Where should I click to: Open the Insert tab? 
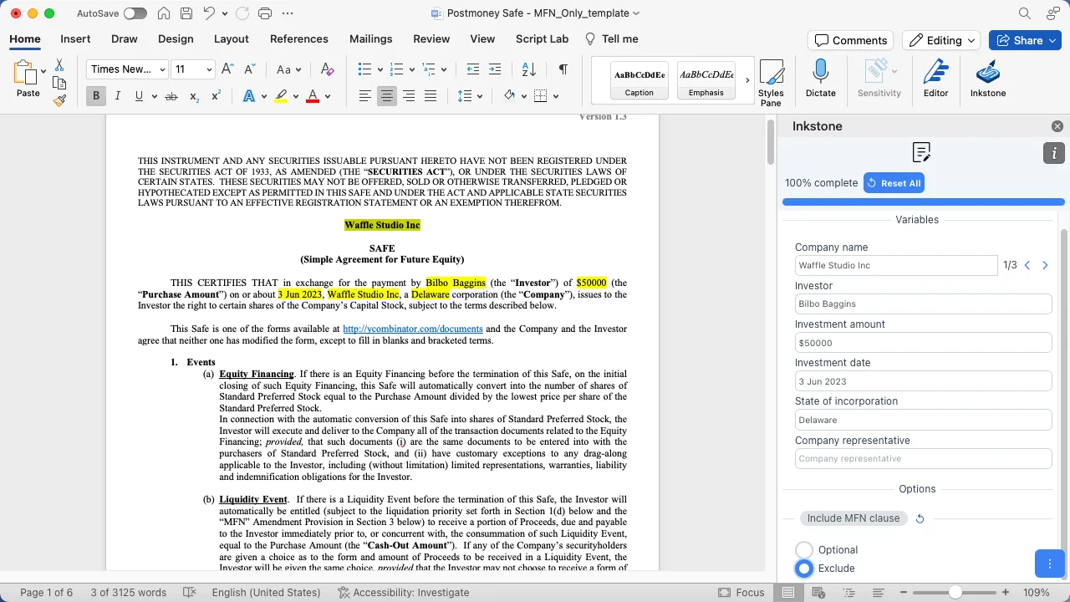[x=75, y=38]
